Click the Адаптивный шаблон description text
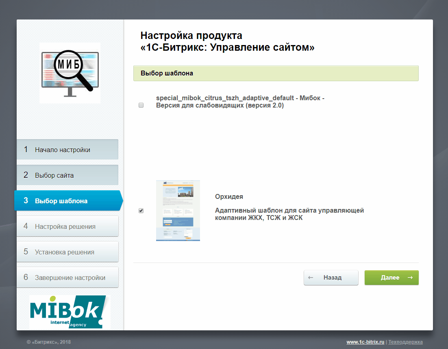 coord(289,214)
